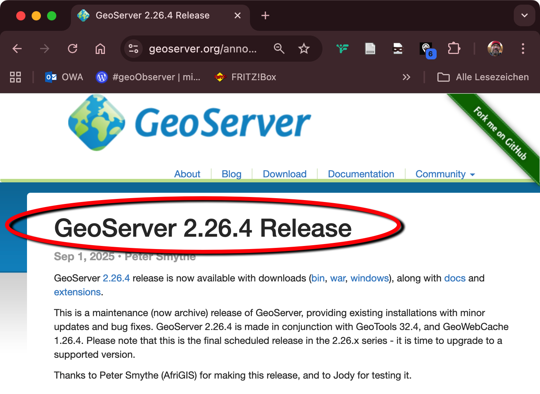The image size is (540, 394).
Task: Open the gray document extension icon
Action: (370, 49)
